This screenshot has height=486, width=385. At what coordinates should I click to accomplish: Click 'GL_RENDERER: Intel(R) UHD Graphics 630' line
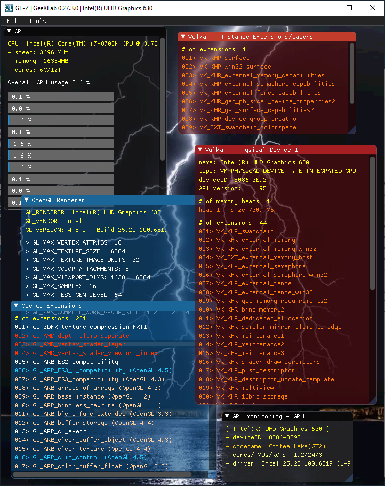tap(93, 212)
